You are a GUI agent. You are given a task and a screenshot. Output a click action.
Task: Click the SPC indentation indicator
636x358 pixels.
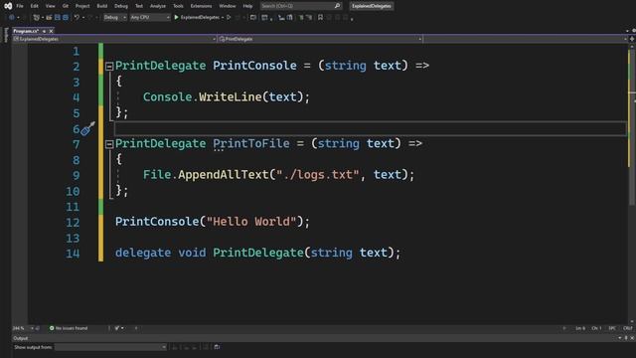[x=612, y=328]
